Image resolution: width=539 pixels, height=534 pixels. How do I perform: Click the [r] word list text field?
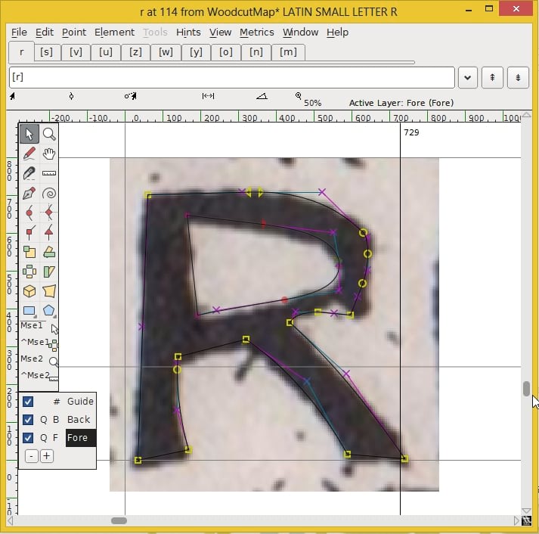tap(231, 77)
